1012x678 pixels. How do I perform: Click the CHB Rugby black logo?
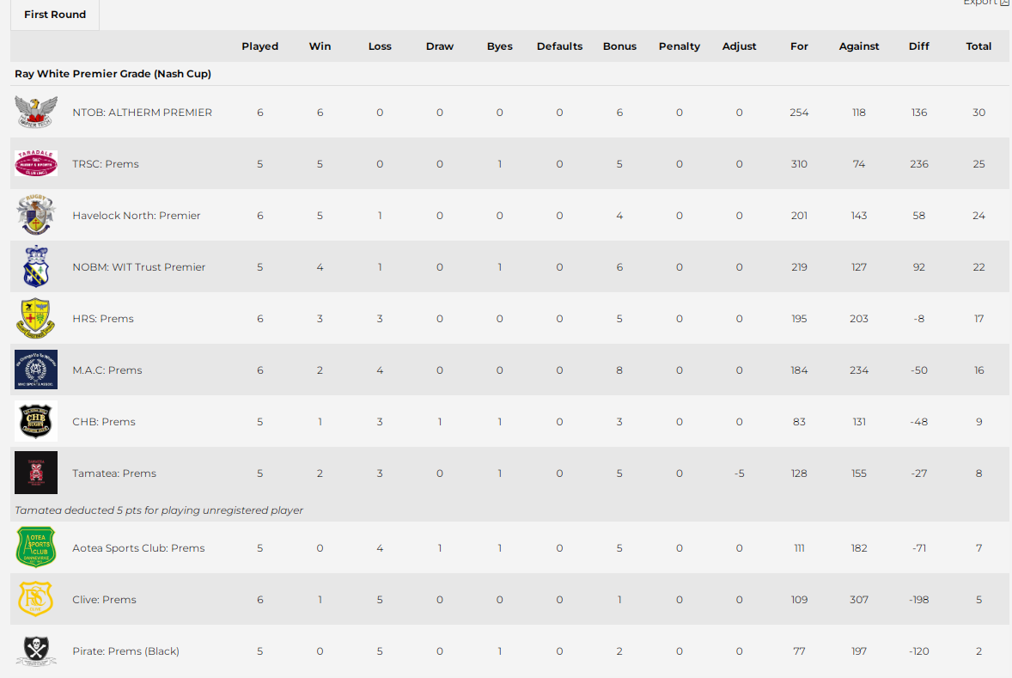tap(36, 421)
